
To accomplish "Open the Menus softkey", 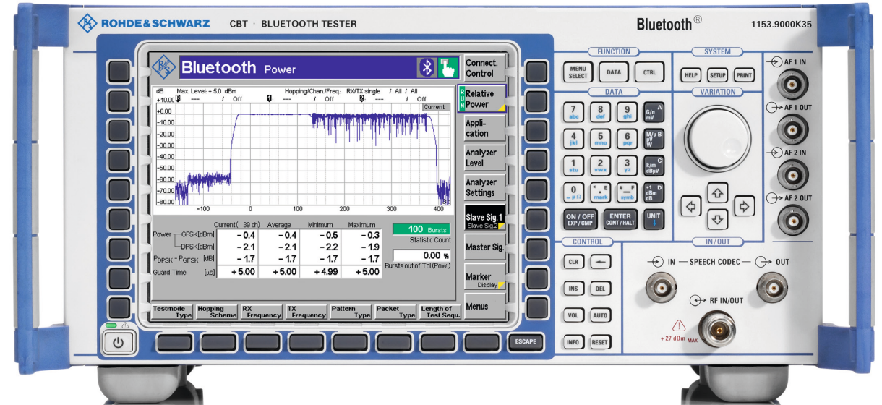I will pyautogui.click(x=484, y=307).
